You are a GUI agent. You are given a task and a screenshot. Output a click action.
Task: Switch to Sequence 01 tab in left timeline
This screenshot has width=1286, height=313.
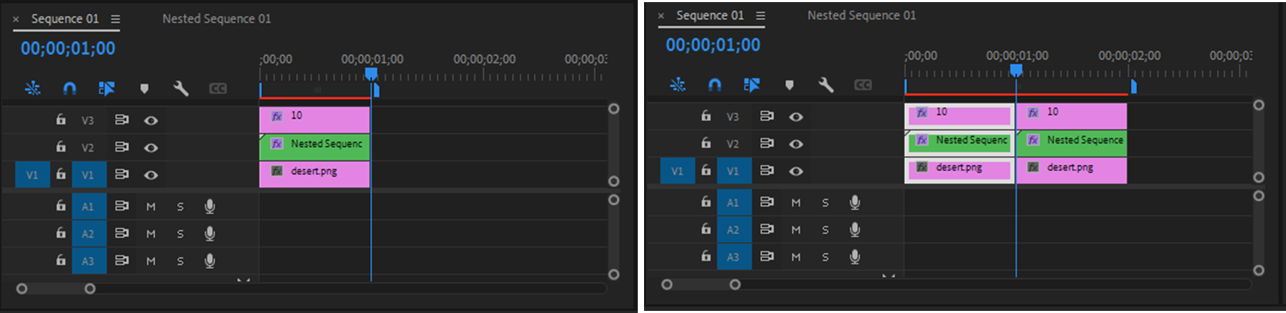click(x=65, y=19)
